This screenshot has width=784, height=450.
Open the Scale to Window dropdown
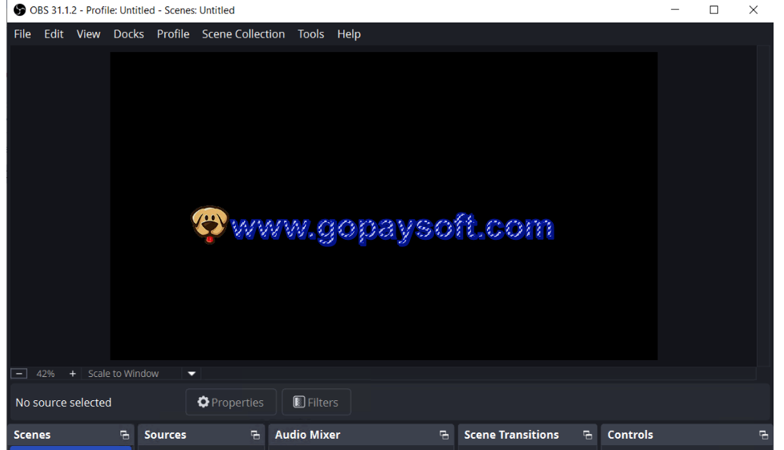pos(191,374)
